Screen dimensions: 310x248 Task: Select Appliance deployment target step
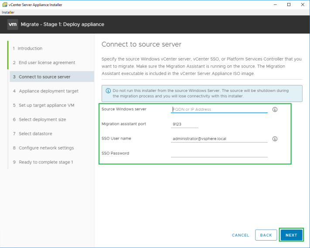(48, 91)
